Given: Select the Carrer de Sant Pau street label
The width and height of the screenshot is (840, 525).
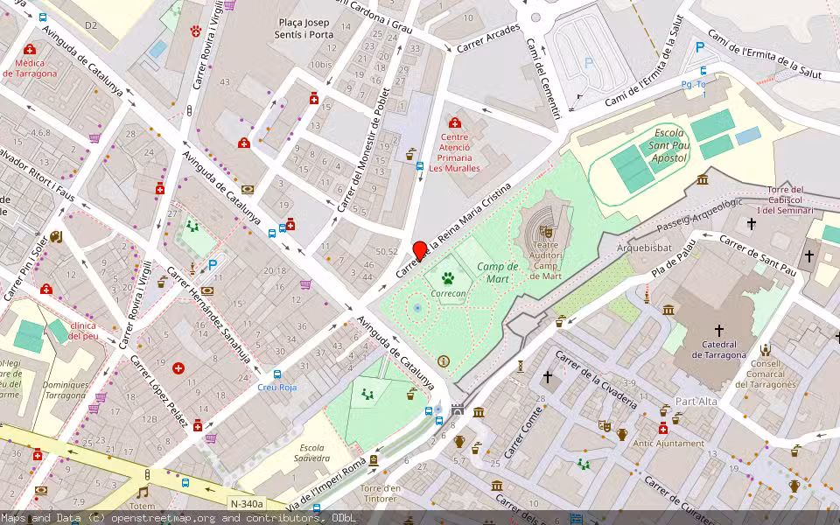Looking at the screenshot, I should 757,255.
